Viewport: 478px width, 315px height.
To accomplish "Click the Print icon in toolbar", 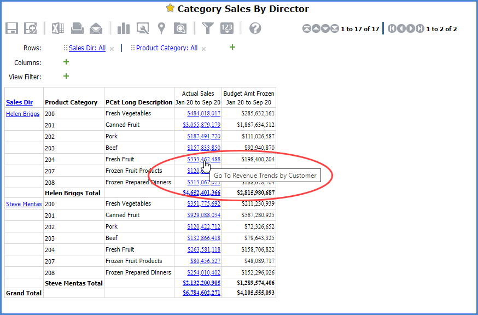I will [x=77, y=28].
